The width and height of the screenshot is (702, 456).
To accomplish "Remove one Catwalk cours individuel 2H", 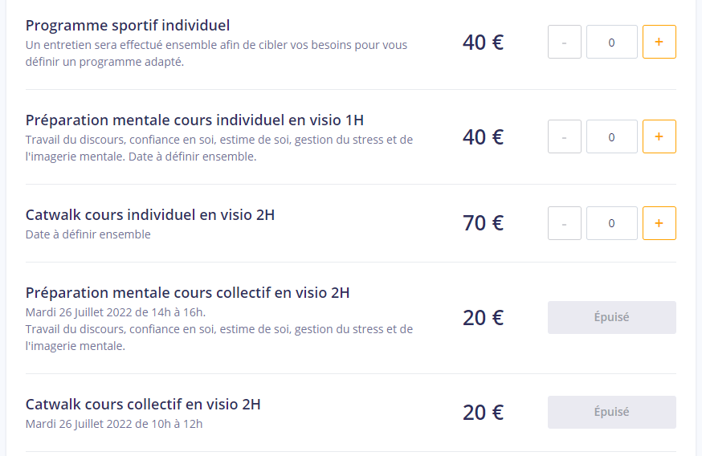I will pyautogui.click(x=565, y=223).
